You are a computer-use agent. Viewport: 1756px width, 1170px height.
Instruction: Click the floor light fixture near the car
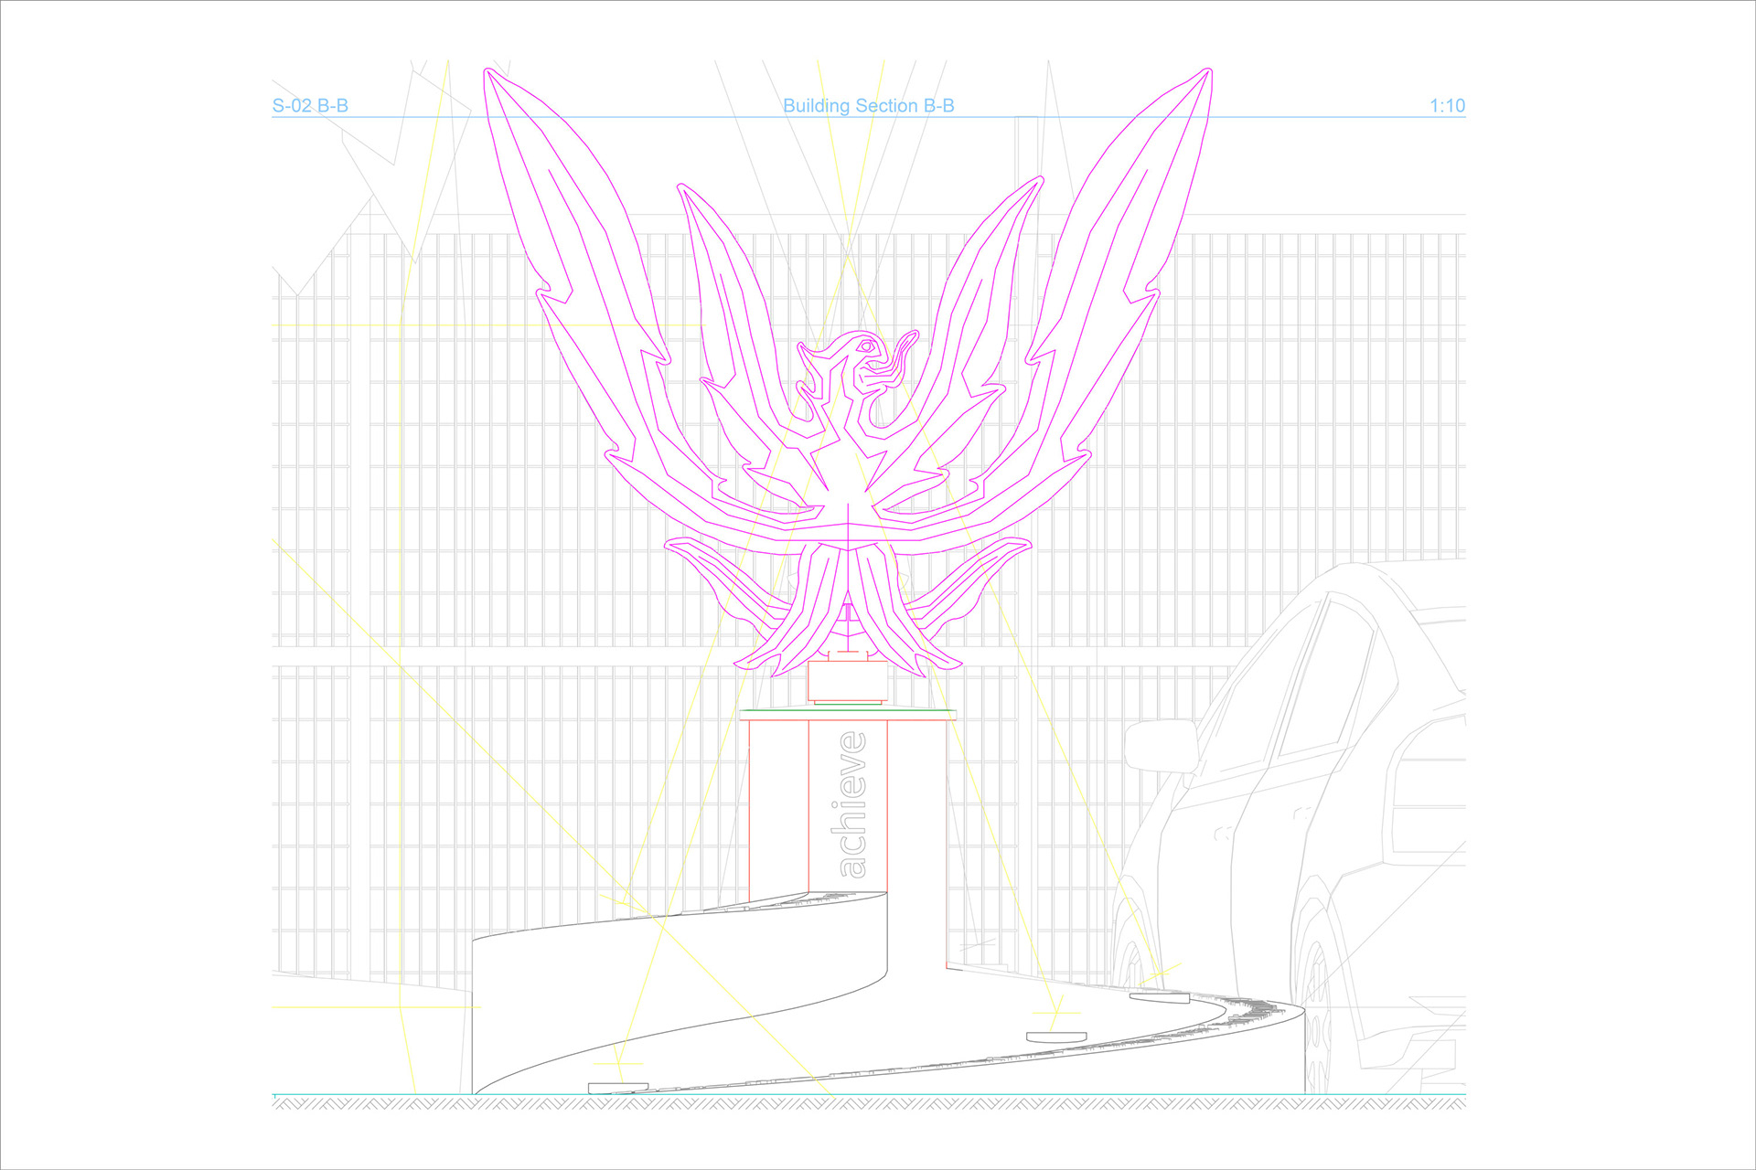click(x=1159, y=997)
